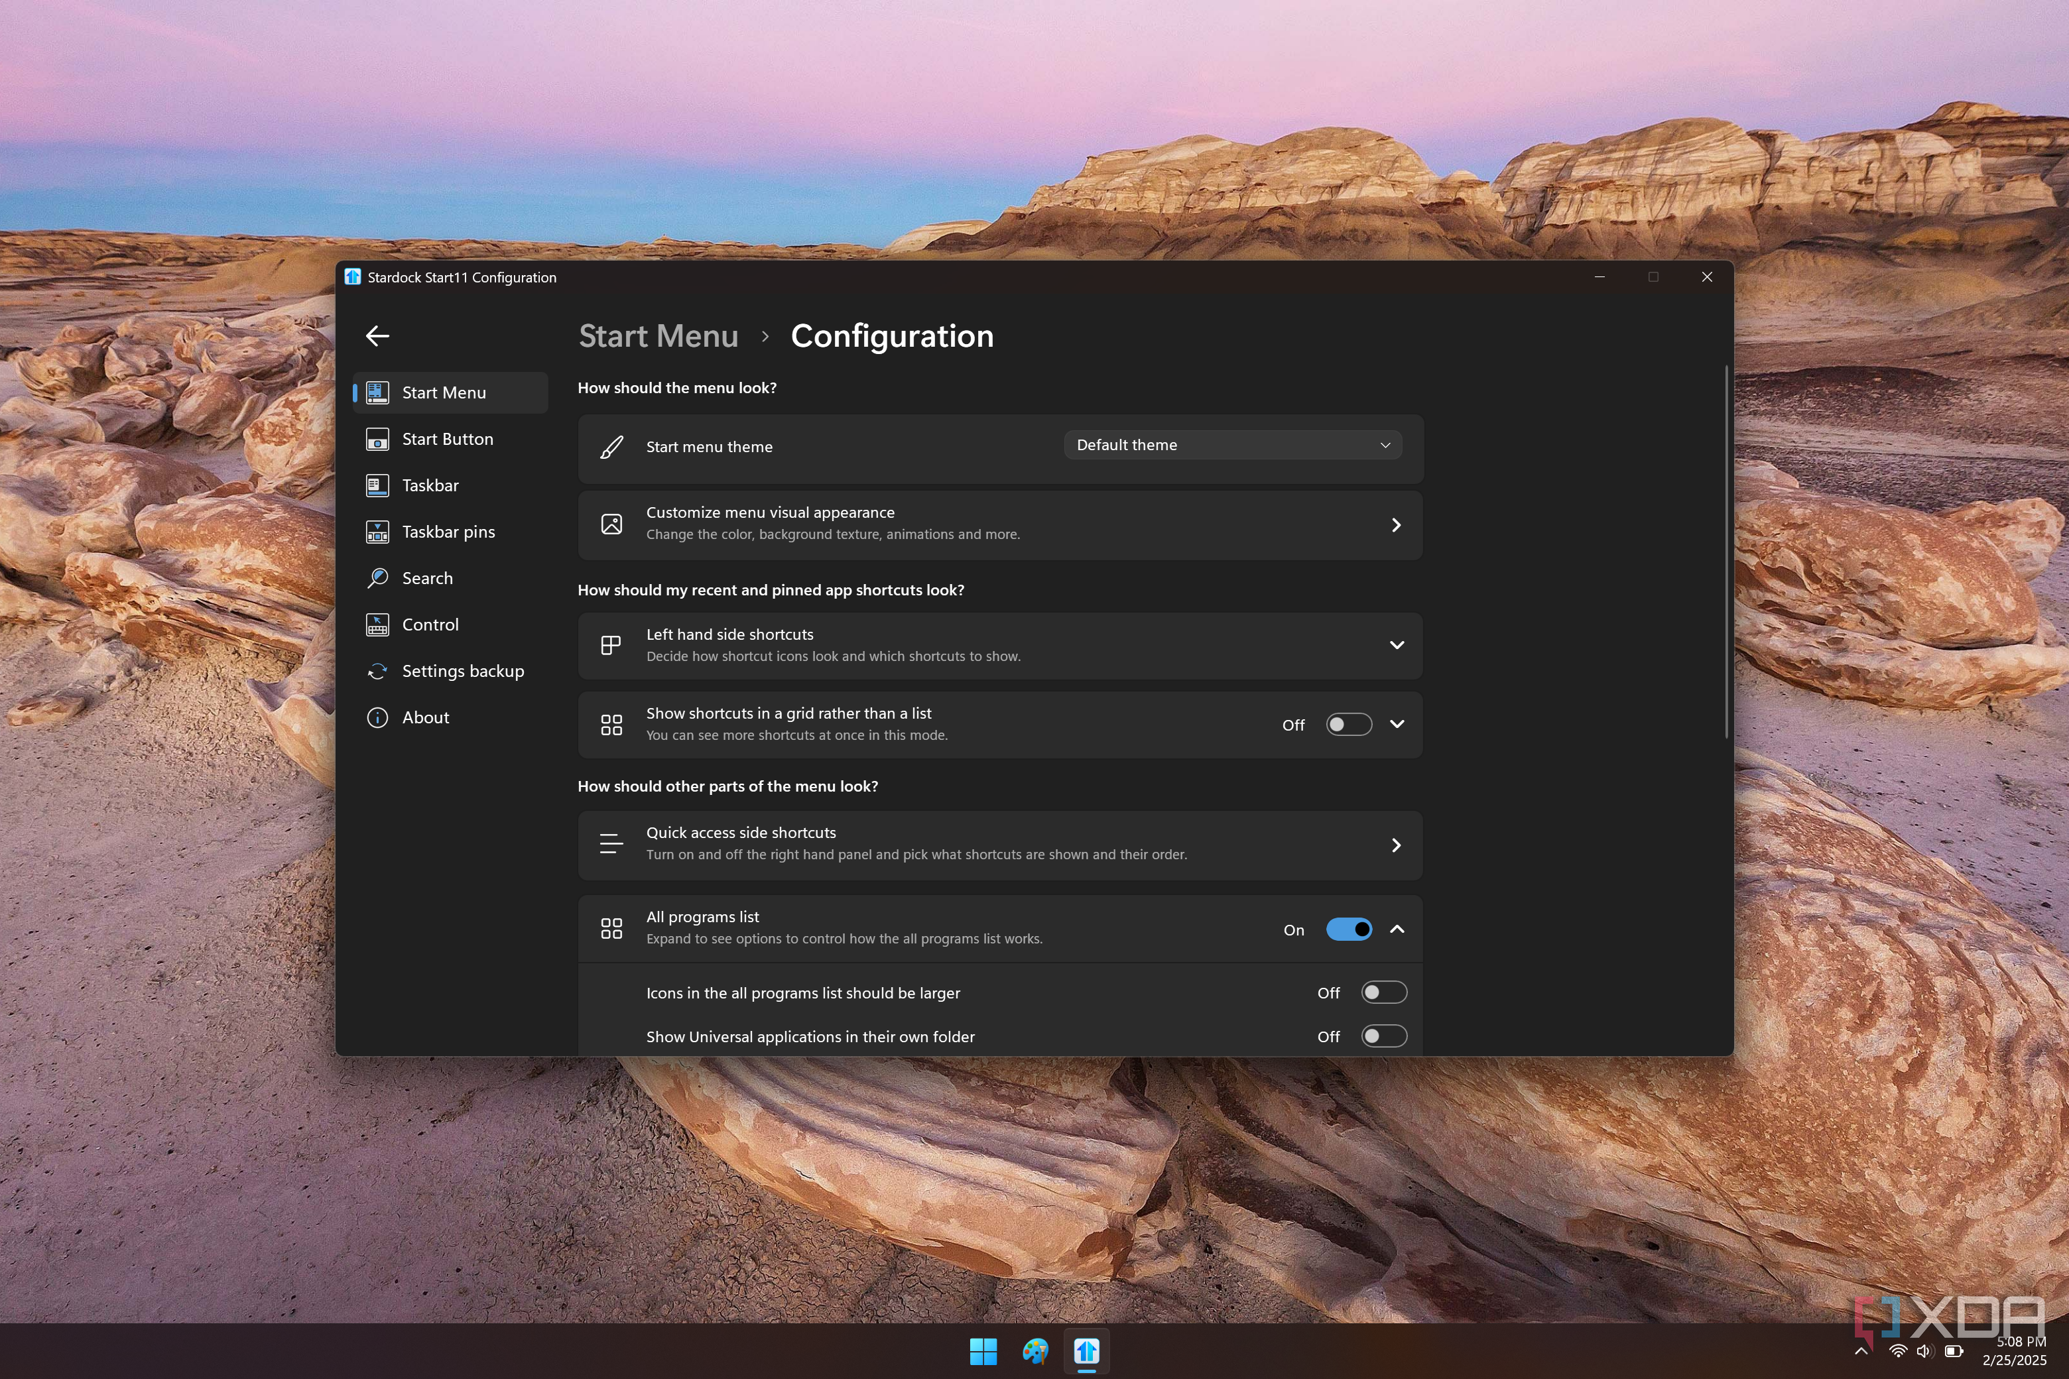This screenshot has height=1379, width=2069.
Task: Open Quick access side shortcuts arrow
Action: point(1396,845)
